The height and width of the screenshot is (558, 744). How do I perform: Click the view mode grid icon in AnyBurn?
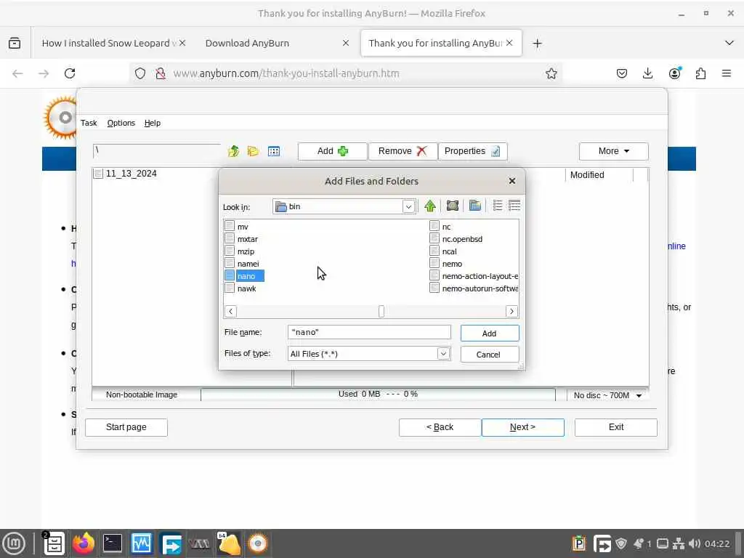(x=274, y=151)
